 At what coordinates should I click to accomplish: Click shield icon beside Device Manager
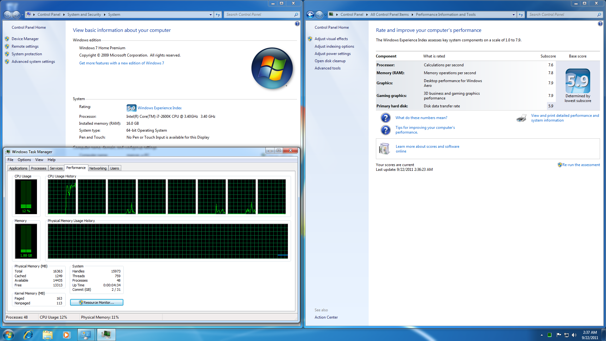point(7,39)
